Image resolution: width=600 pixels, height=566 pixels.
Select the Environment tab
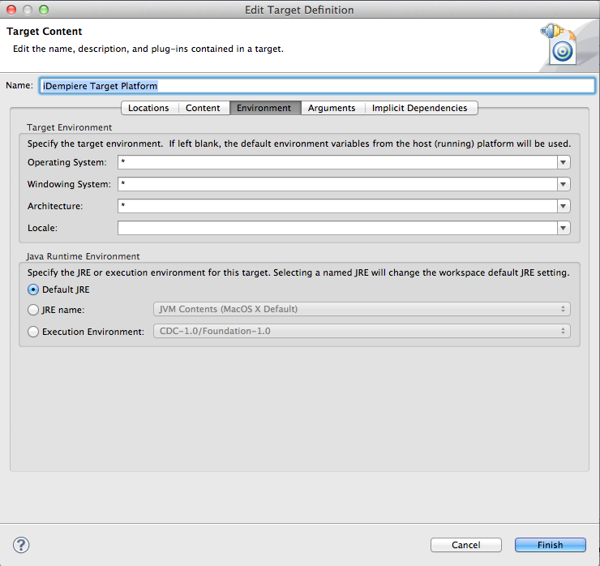[264, 108]
